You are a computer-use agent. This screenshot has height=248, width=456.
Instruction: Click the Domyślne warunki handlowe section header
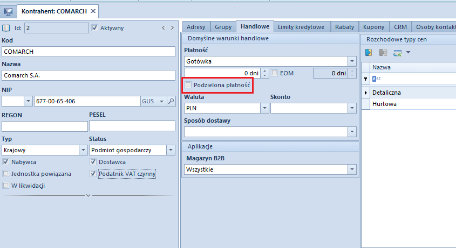pos(270,38)
